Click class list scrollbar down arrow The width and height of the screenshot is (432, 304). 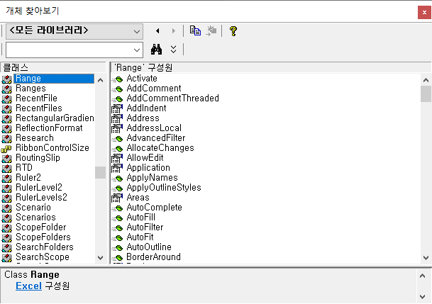tap(100, 258)
